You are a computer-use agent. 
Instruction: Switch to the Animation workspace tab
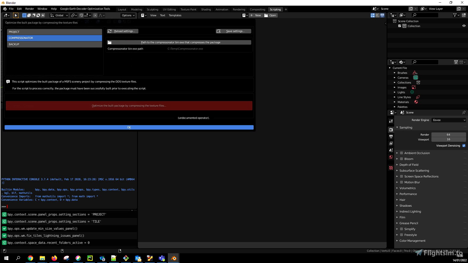[222, 9]
